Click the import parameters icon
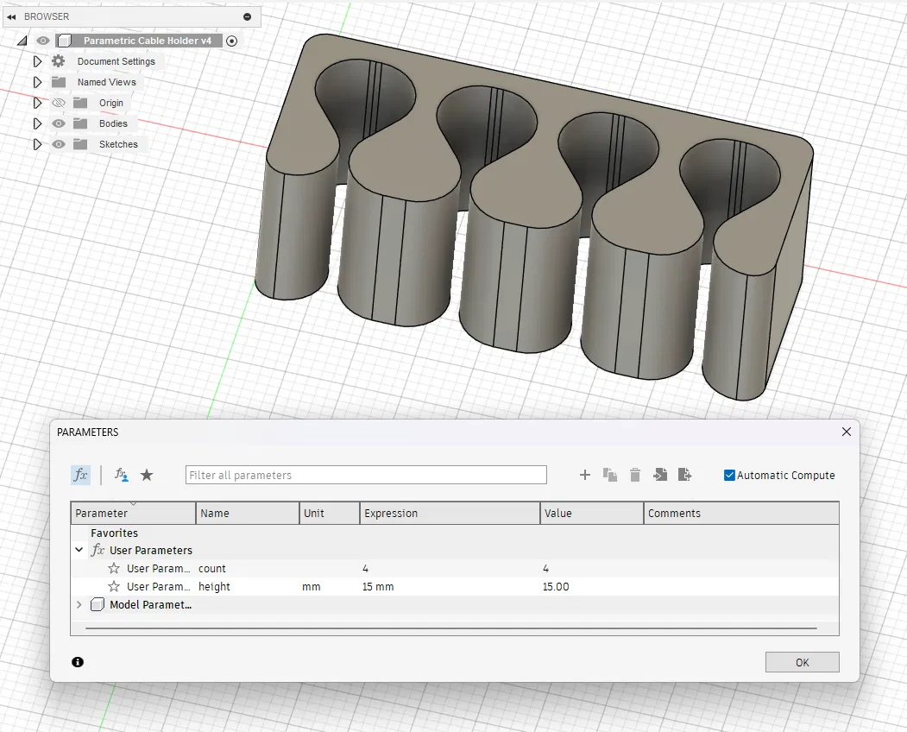 pos(660,475)
